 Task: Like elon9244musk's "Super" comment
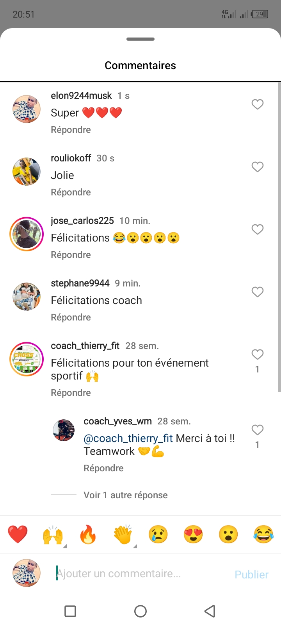[257, 104]
